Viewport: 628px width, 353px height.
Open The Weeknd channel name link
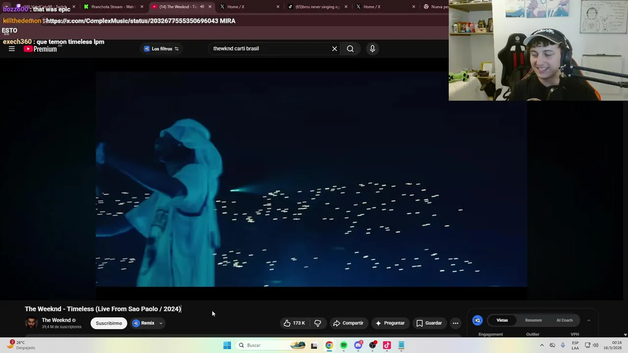[56, 320]
